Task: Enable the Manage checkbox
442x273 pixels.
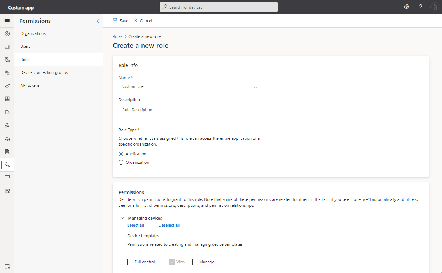Action: pyautogui.click(x=195, y=262)
